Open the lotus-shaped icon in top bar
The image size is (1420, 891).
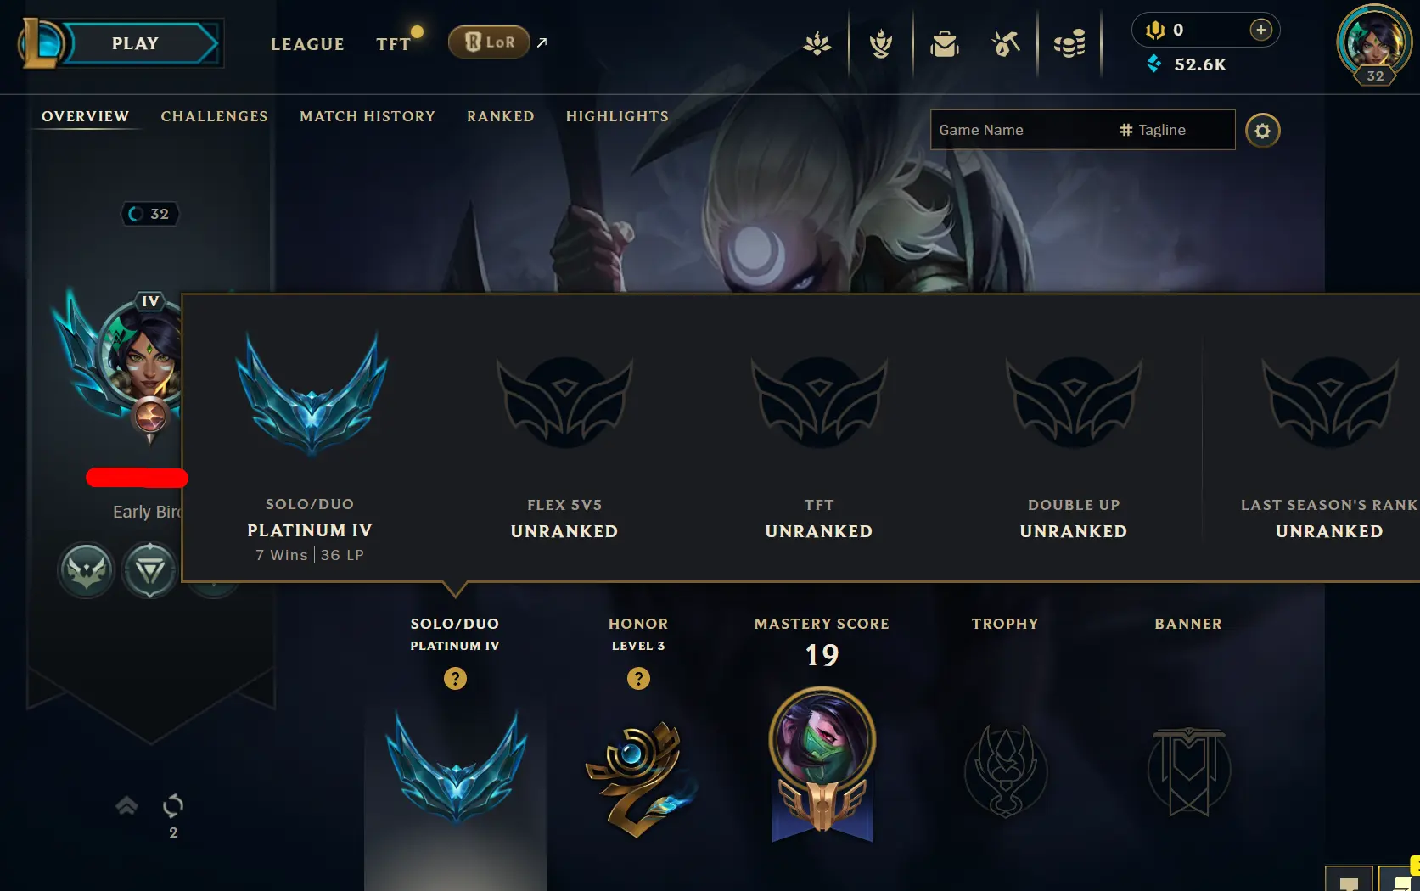(817, 43)
